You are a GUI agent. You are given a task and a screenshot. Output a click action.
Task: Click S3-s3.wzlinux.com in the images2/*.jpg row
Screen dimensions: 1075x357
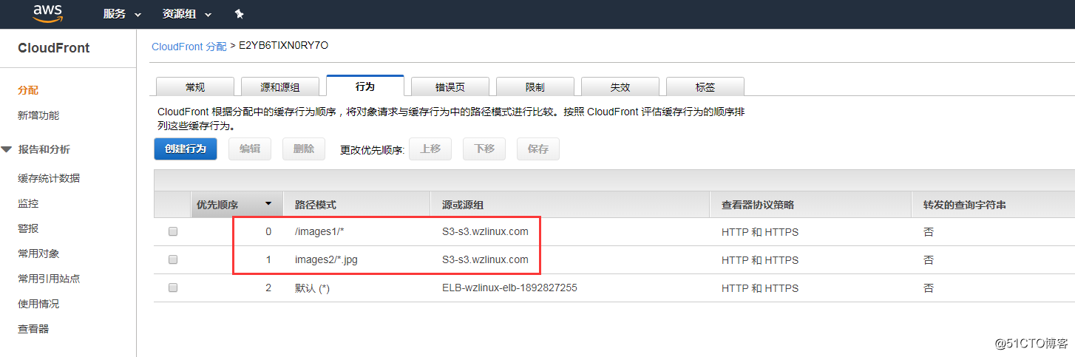coord(485,259)
